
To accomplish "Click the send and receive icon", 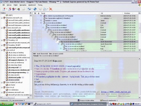I will pyautogui.click(x=29, y=9).
